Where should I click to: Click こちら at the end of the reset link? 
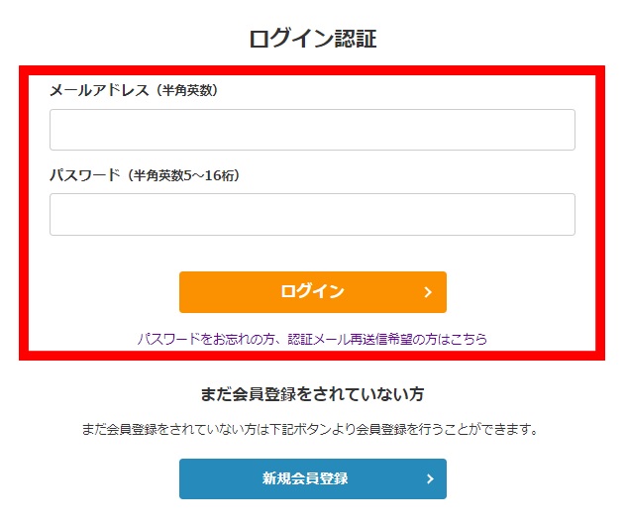tap(466, 339)
